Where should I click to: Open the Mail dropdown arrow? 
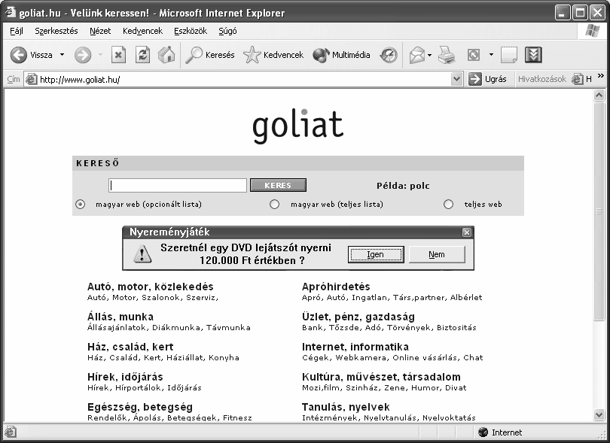pos(429,55)
